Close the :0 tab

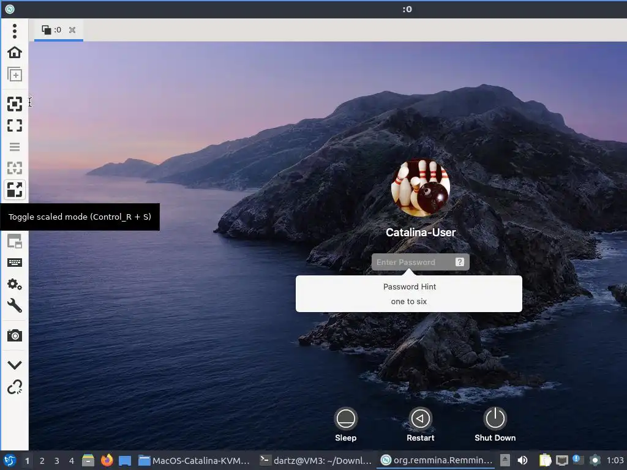[x=72, y=30]
